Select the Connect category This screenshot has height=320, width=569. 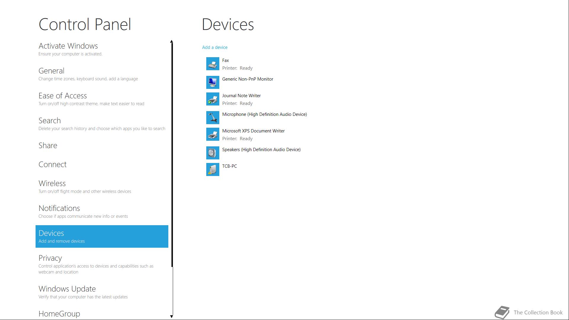[x=102, y=164]
